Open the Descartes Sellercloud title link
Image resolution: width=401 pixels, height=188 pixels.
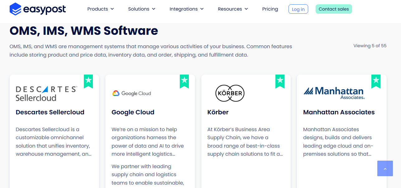point(50,112)
